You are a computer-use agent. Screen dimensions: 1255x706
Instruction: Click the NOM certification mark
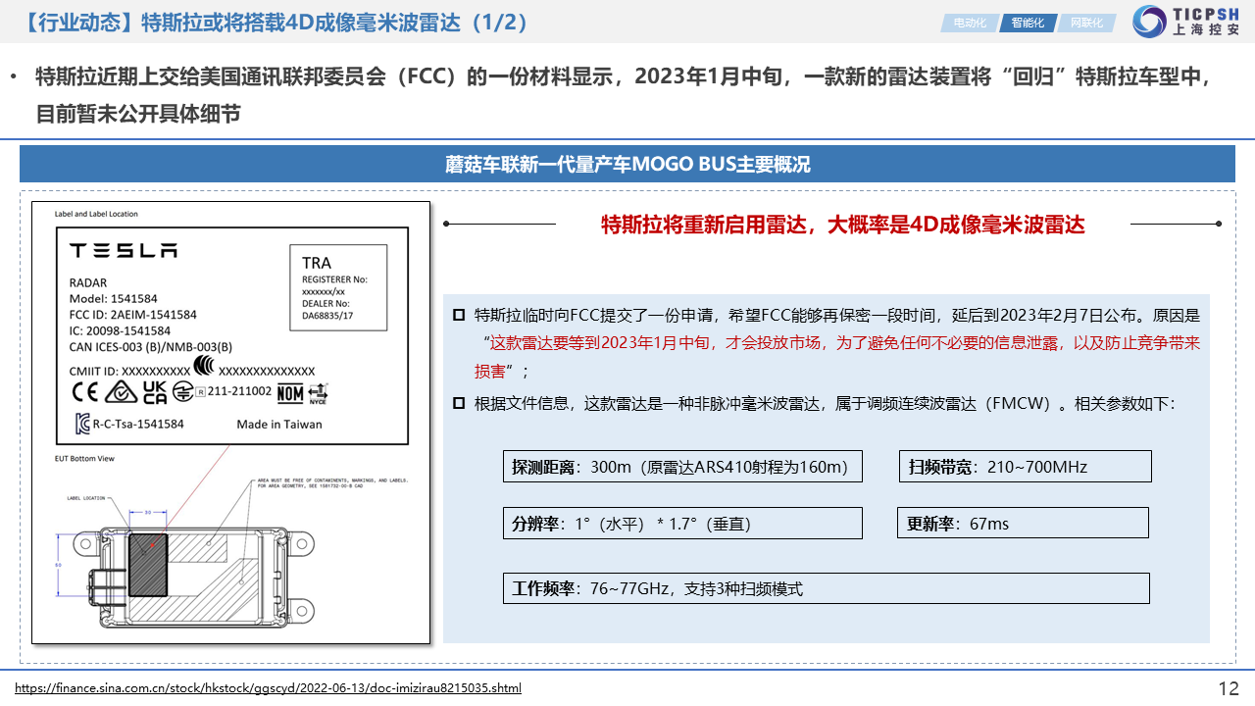290,393
